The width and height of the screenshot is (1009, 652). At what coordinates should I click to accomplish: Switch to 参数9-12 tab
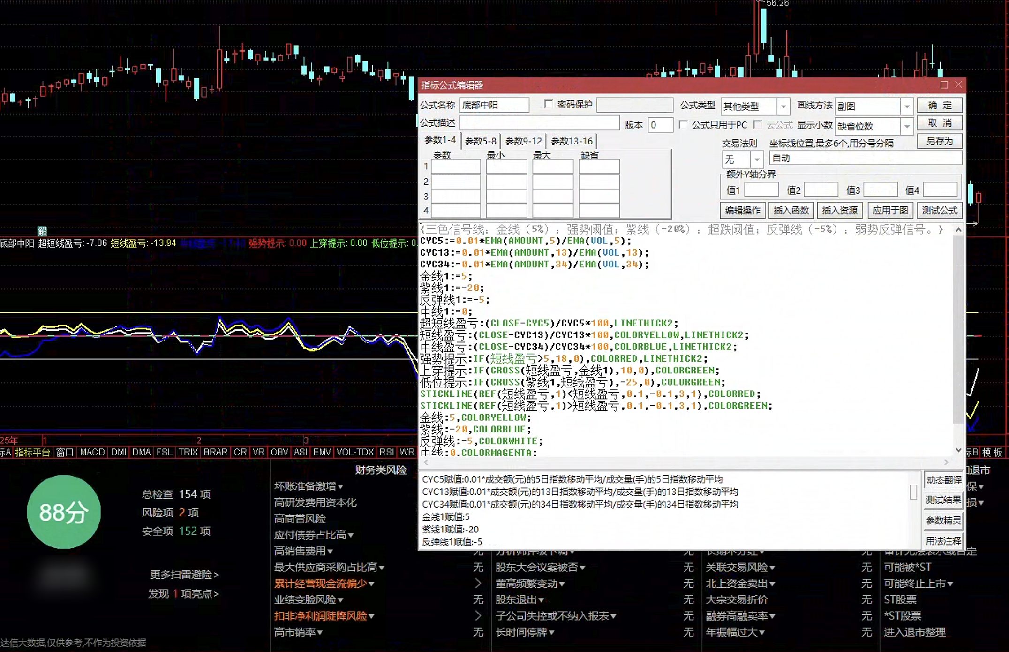click(x=524, y=141)
